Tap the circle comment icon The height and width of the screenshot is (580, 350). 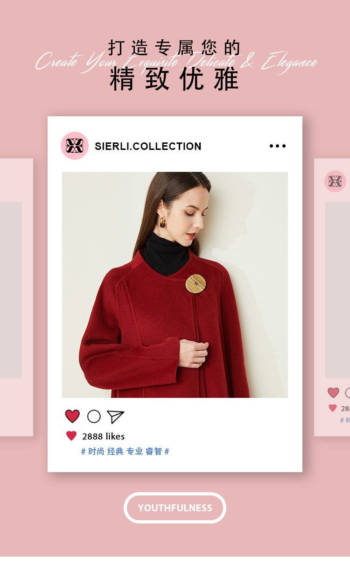[94, 417]
